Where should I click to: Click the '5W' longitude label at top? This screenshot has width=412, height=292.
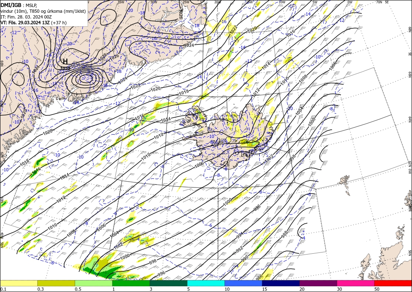(315, 2)
